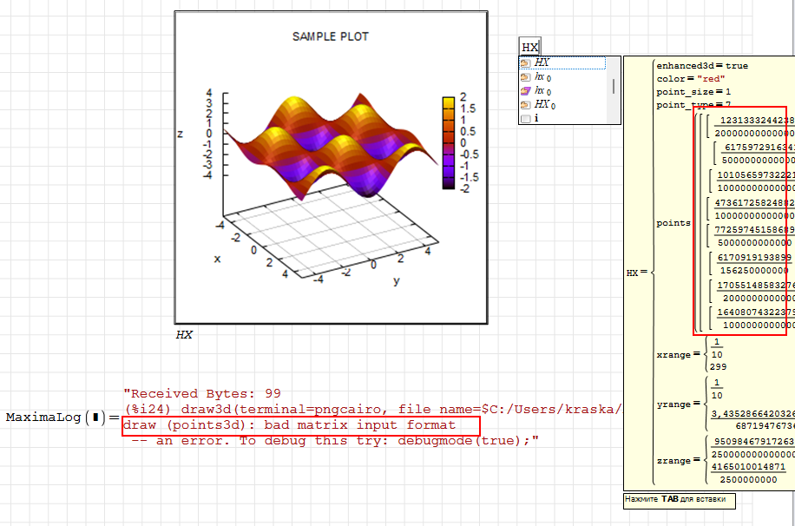Click the color scale bar in the plot
Image resolution: width=795 pixels, height=526 pixels.
point(449,141)
